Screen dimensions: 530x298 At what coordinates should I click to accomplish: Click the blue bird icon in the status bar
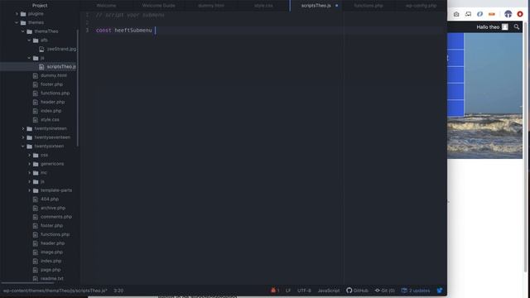pos(440,291)
